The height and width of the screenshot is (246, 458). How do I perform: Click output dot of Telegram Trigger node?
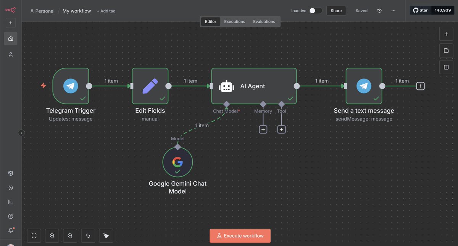[x=89, y=86]
